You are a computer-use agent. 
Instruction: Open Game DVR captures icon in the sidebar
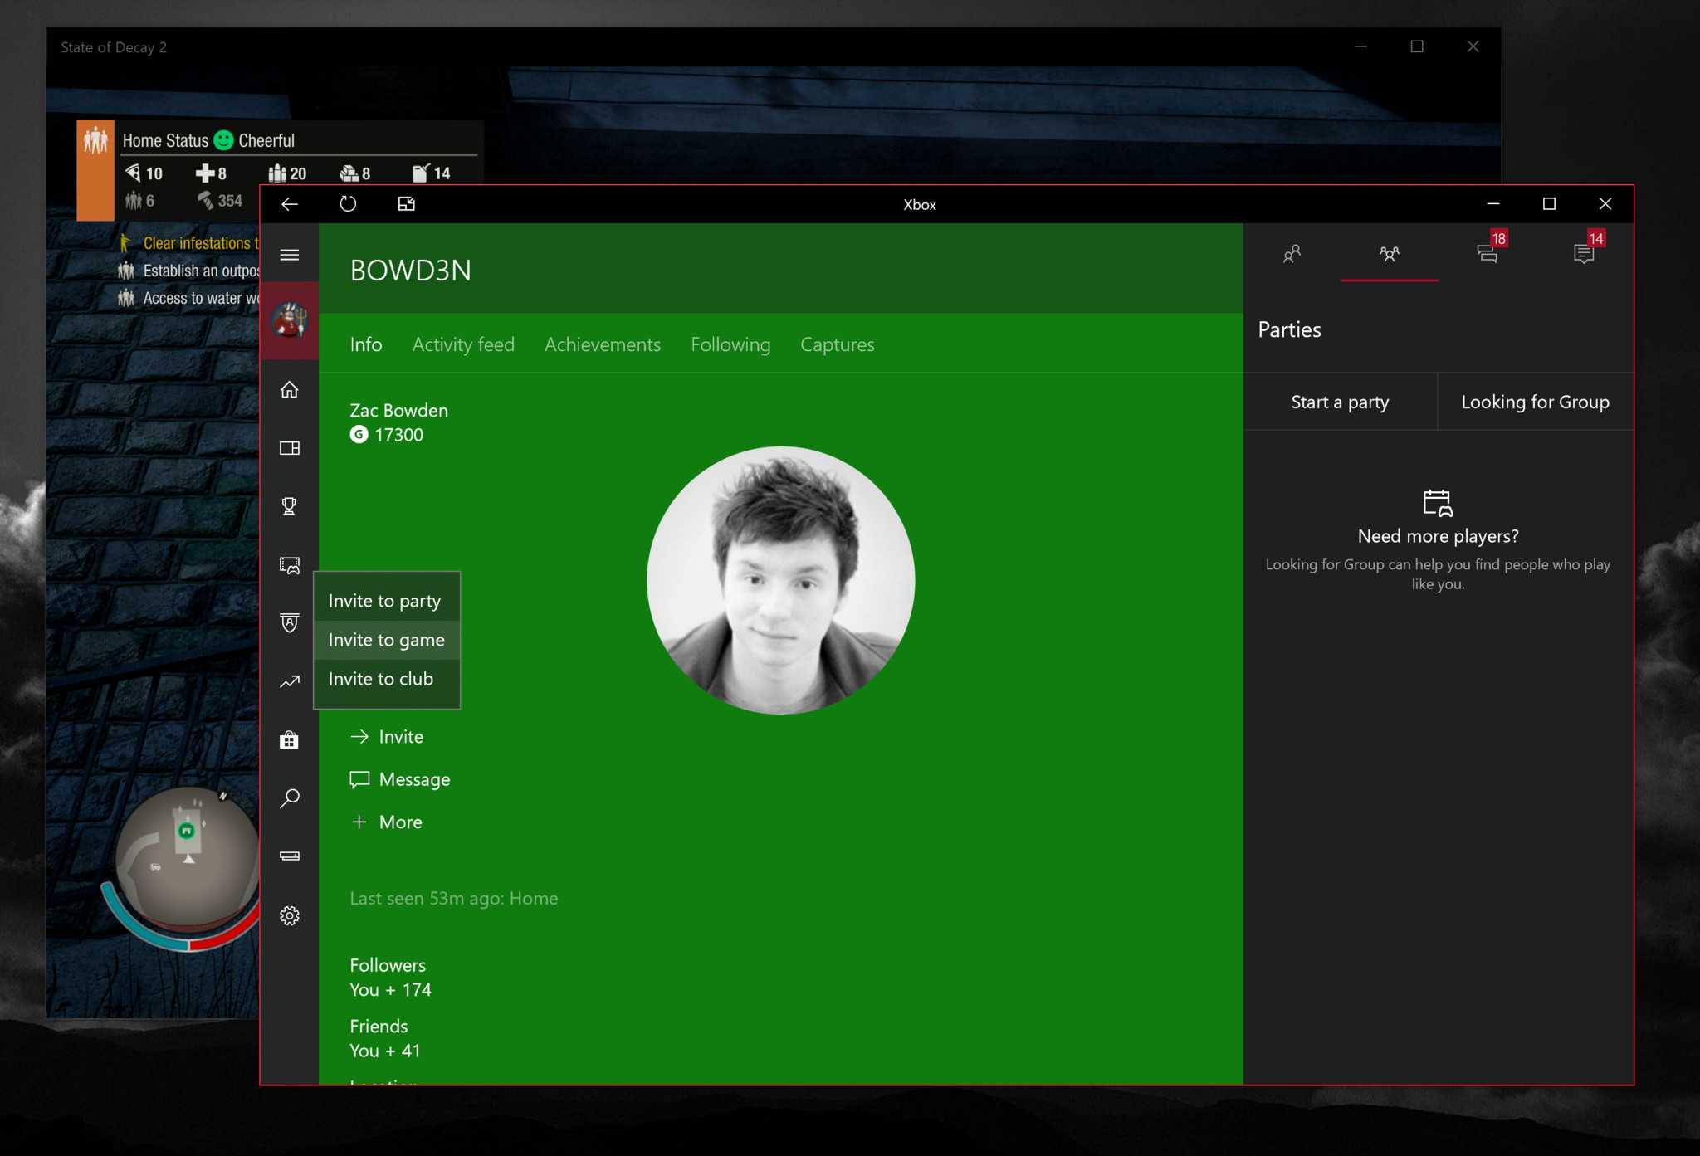(x=289, y=565)
